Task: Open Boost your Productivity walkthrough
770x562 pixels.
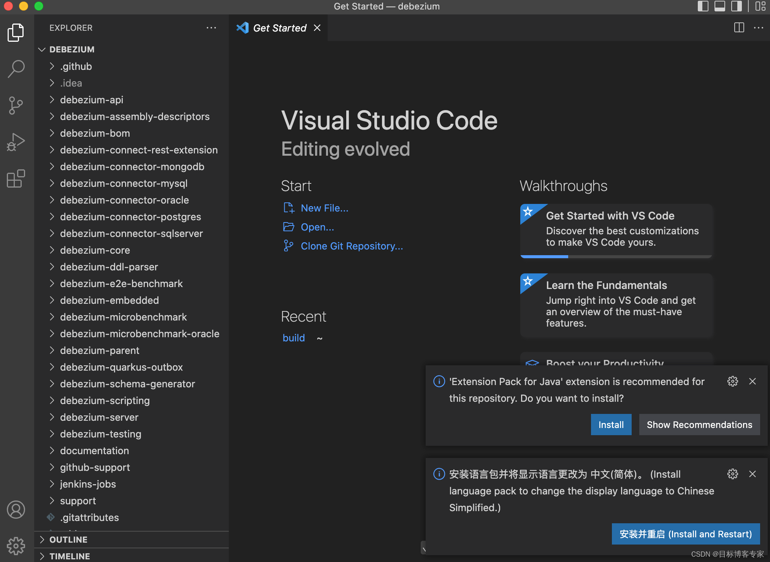Action: pyautogui.click(x=616, y=359)
